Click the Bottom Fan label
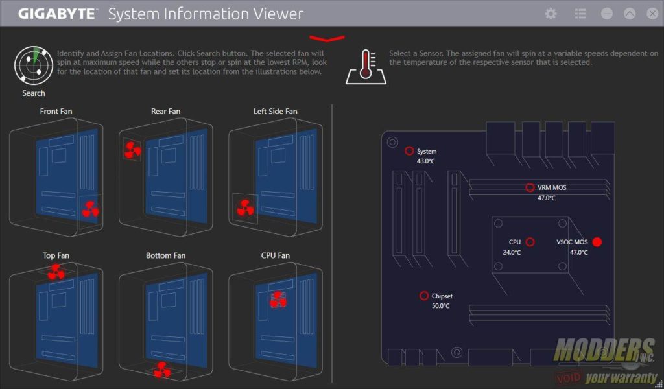The width and height of the screenshot is (664, 389). click(x=165, y=255)
